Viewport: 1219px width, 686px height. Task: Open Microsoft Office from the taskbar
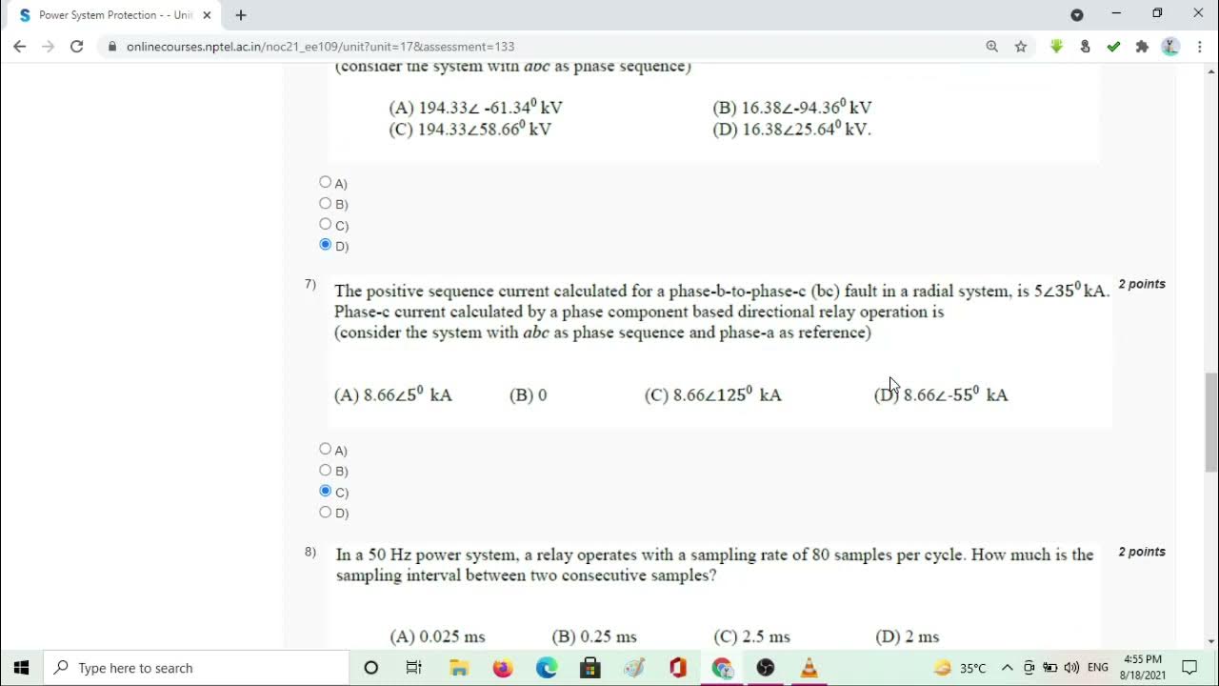[678, 668]
